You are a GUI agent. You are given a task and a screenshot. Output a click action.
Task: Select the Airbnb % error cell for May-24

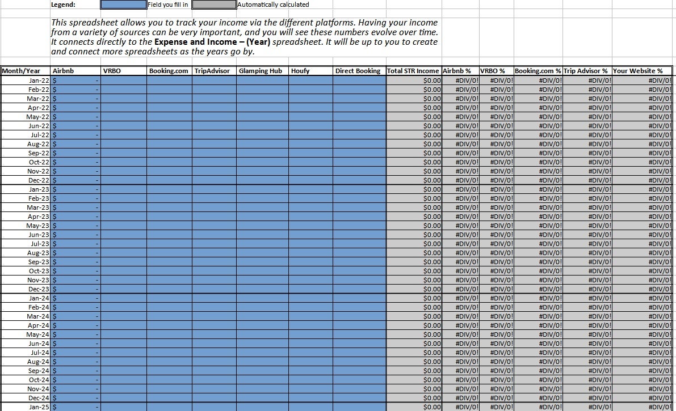coord(460,334)
